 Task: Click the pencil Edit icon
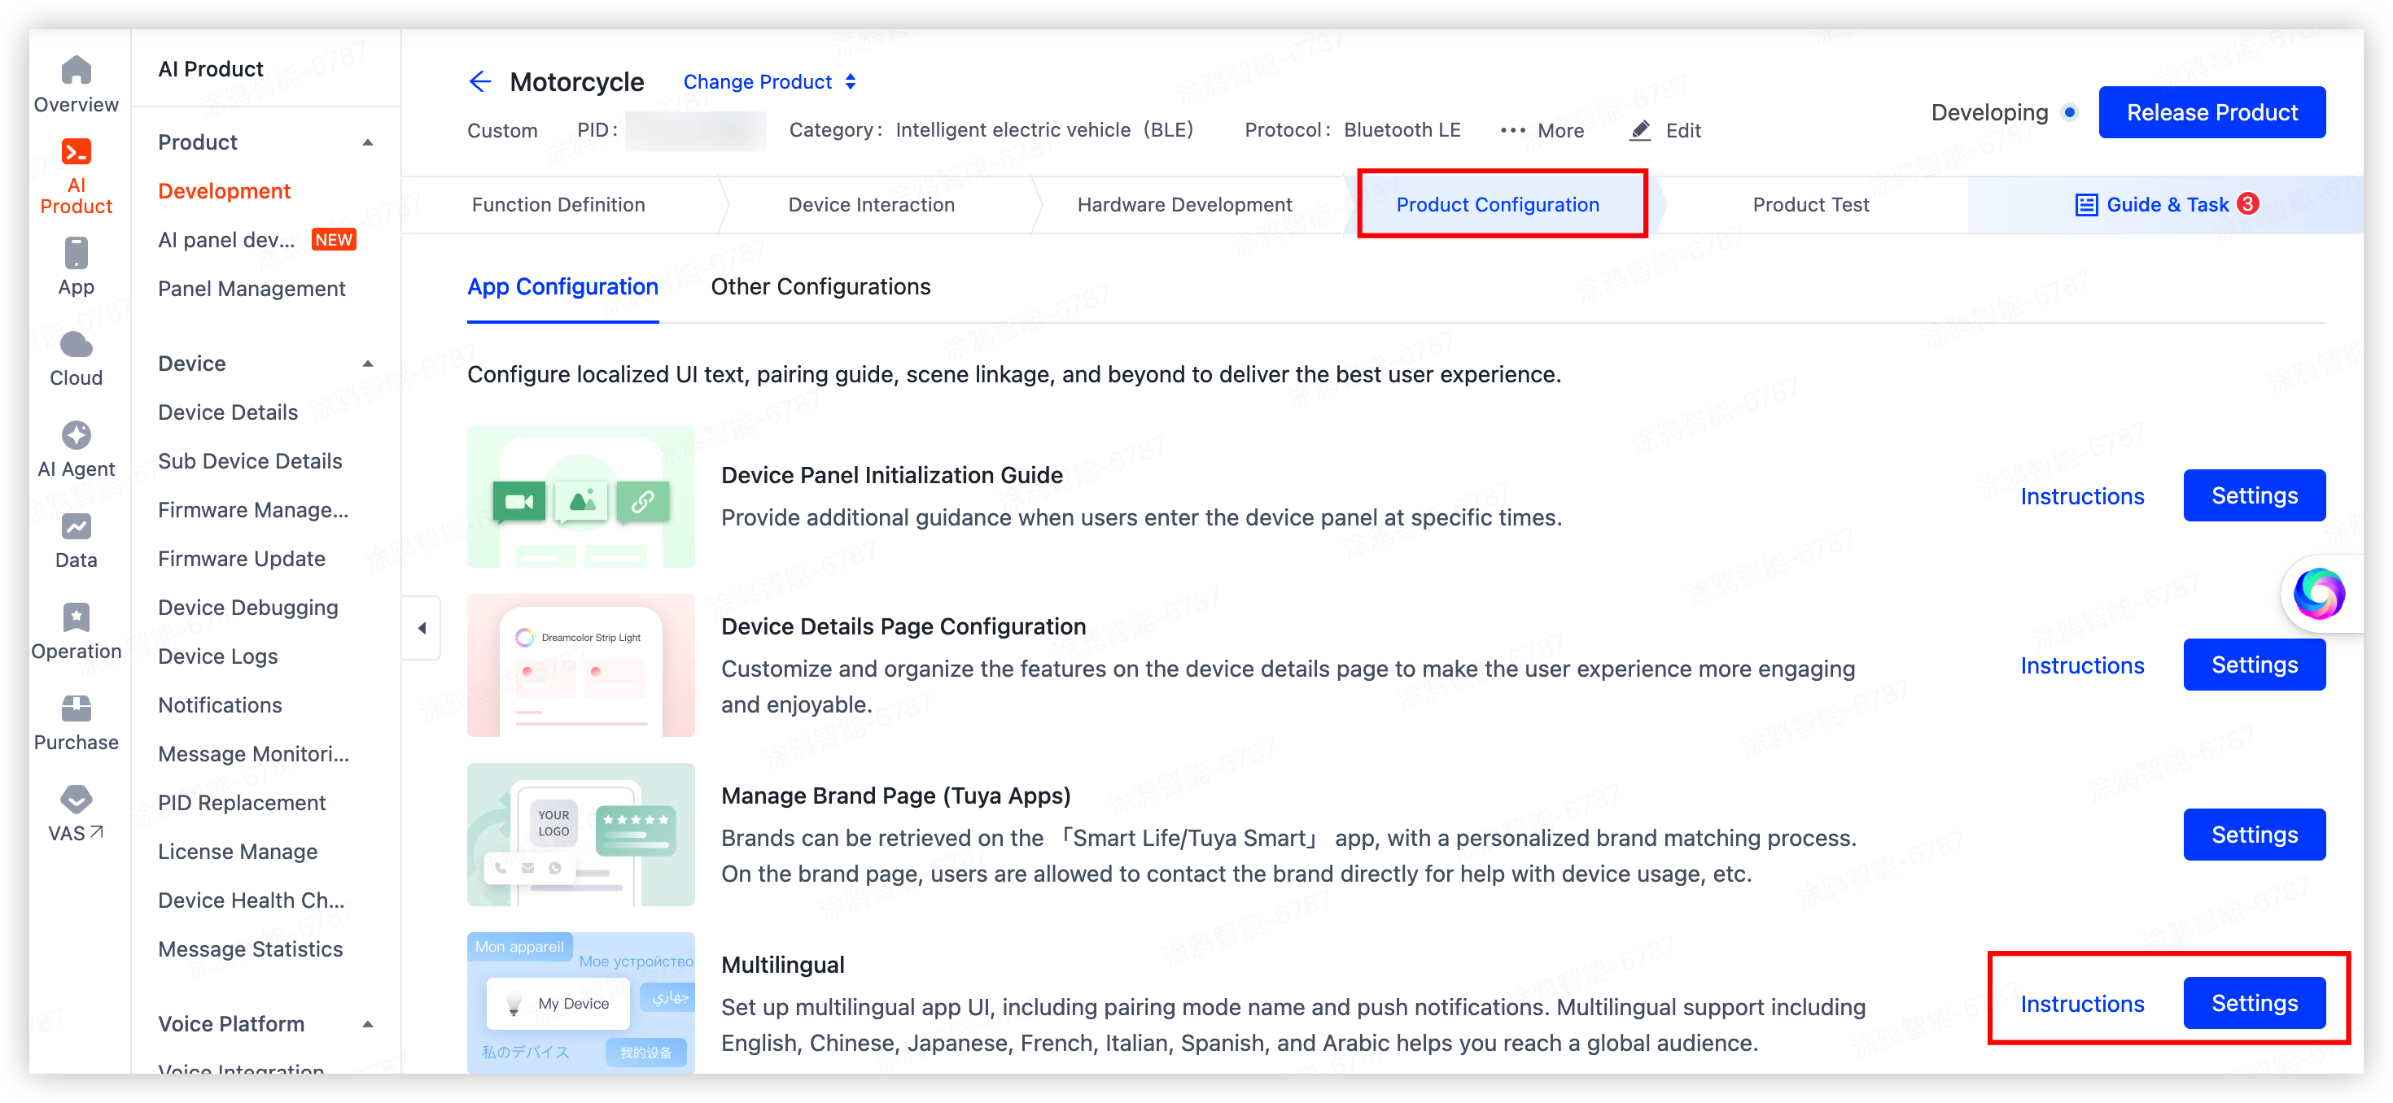point(1641,130)
